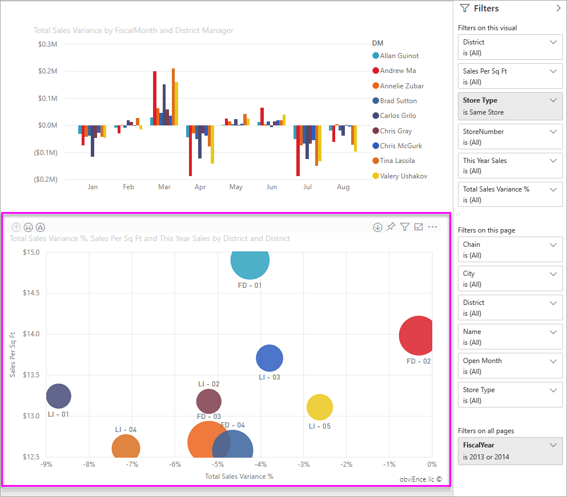
Task: Open focus mode on the scatter chart
Action: coord(419,227)
